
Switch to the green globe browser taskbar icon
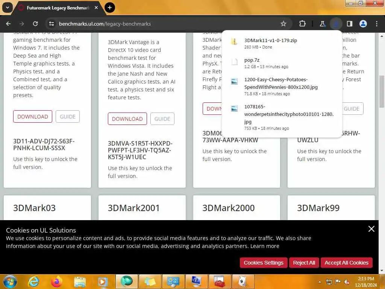(x=126, y=281)
